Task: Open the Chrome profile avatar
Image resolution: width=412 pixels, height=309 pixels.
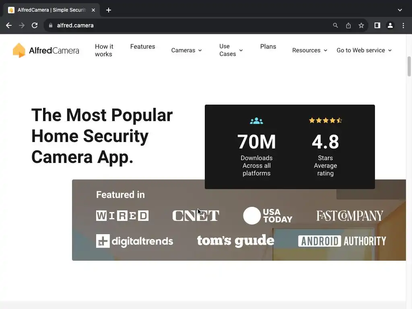Action: (390, 25)
